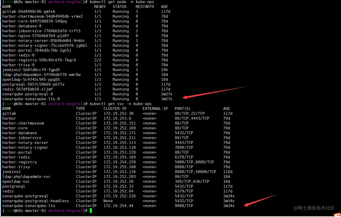Click ports 80/TCP,22/TCP
The height and width of the screenshot is (217, 341).
[x=190, y=113]
